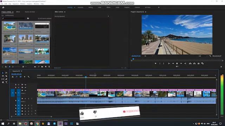Switch to Color workspace tab

tap(99, 7)
